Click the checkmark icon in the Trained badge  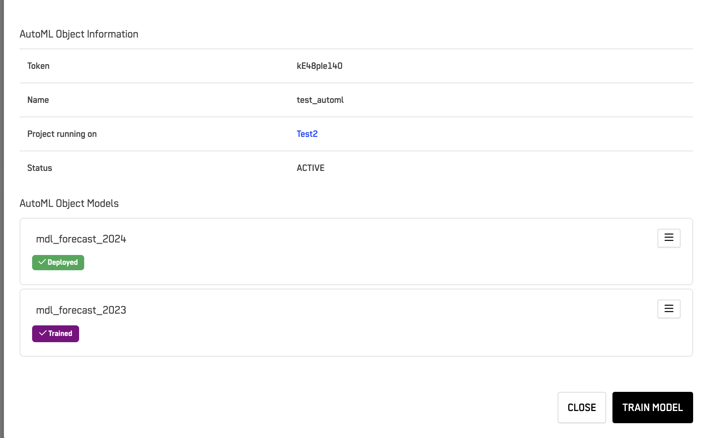pos(42,333)
